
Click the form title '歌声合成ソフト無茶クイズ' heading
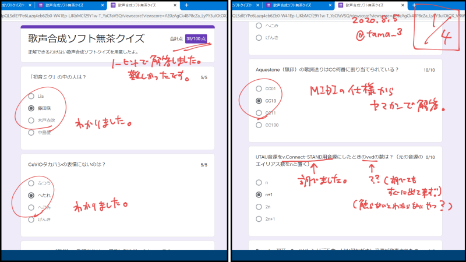[86, 38]
